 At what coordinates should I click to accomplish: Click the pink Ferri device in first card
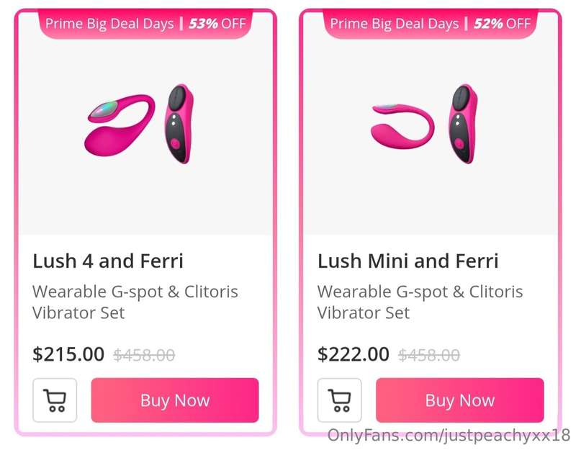179,124
